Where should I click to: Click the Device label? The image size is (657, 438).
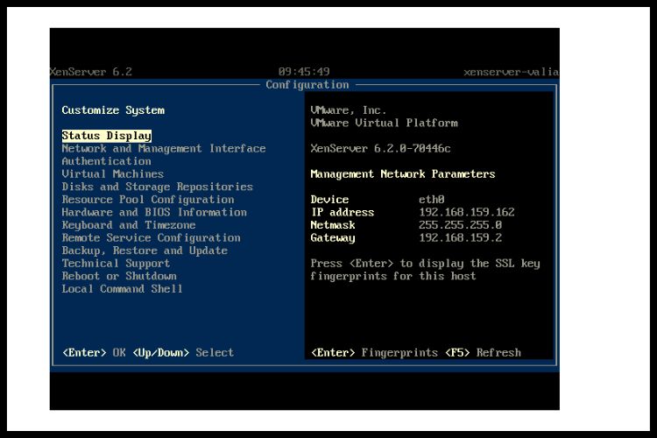pos(329,200)
